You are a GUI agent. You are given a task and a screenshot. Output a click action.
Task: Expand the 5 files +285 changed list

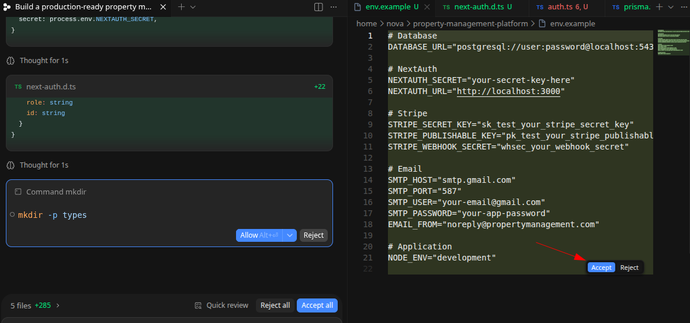(x=35, y=305)
